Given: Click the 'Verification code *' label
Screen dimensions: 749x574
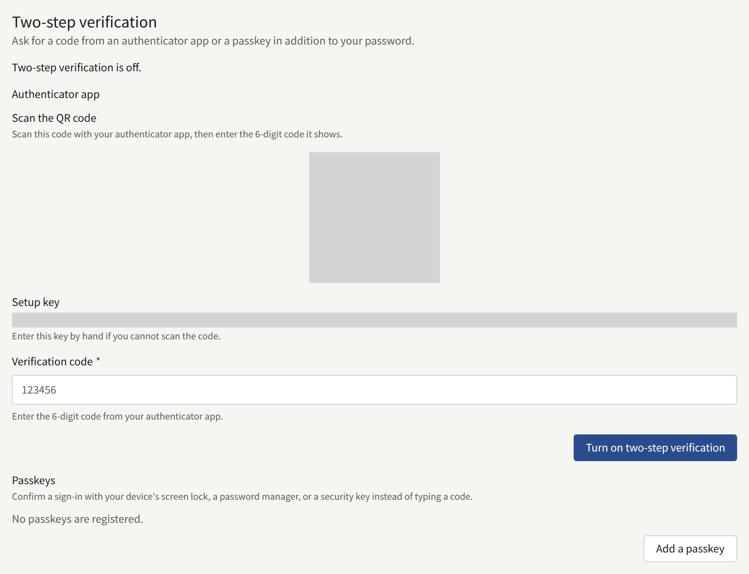Looking at the screenshot, I should click(x=56, y=362).
